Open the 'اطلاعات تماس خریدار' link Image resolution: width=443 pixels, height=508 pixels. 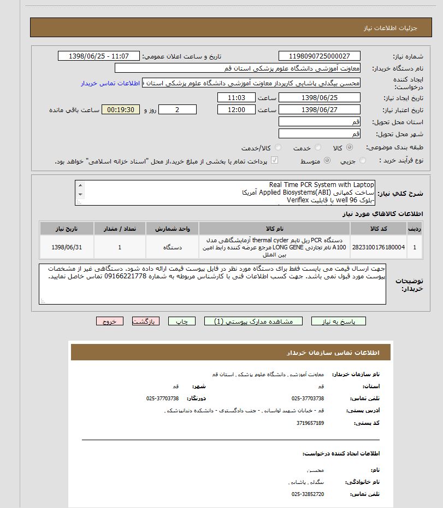pos(111,83)
